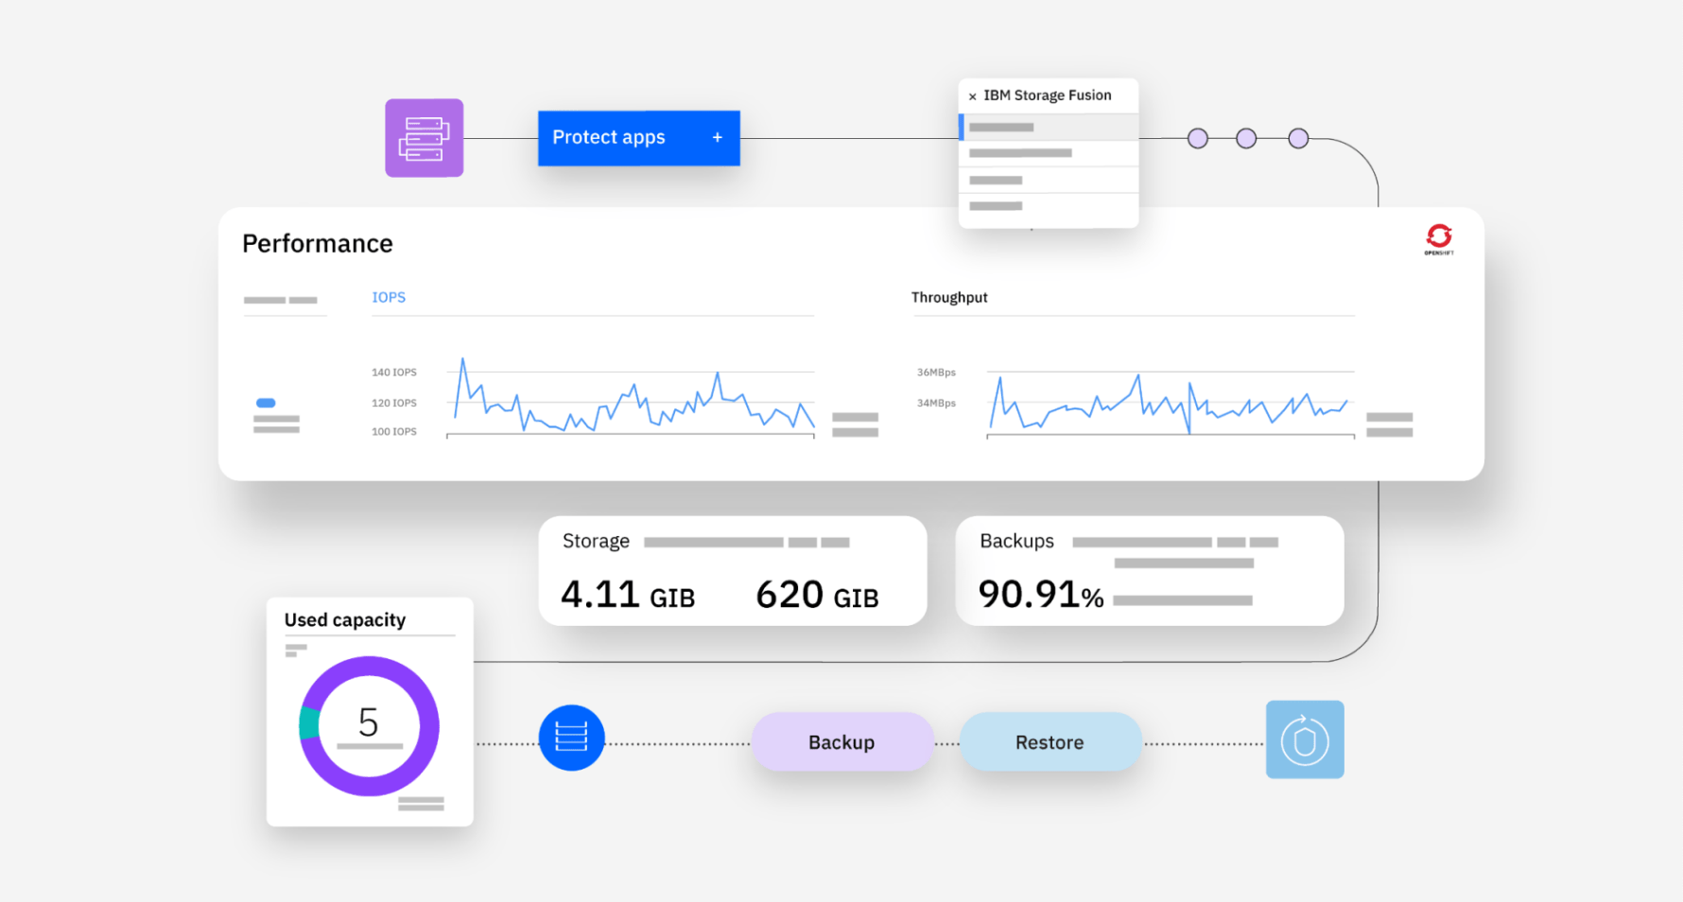Click the plus sign on Protect apps

tap(718, 138)
